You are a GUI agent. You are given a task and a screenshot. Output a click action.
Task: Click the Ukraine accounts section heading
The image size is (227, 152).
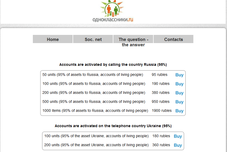point(113,126)
